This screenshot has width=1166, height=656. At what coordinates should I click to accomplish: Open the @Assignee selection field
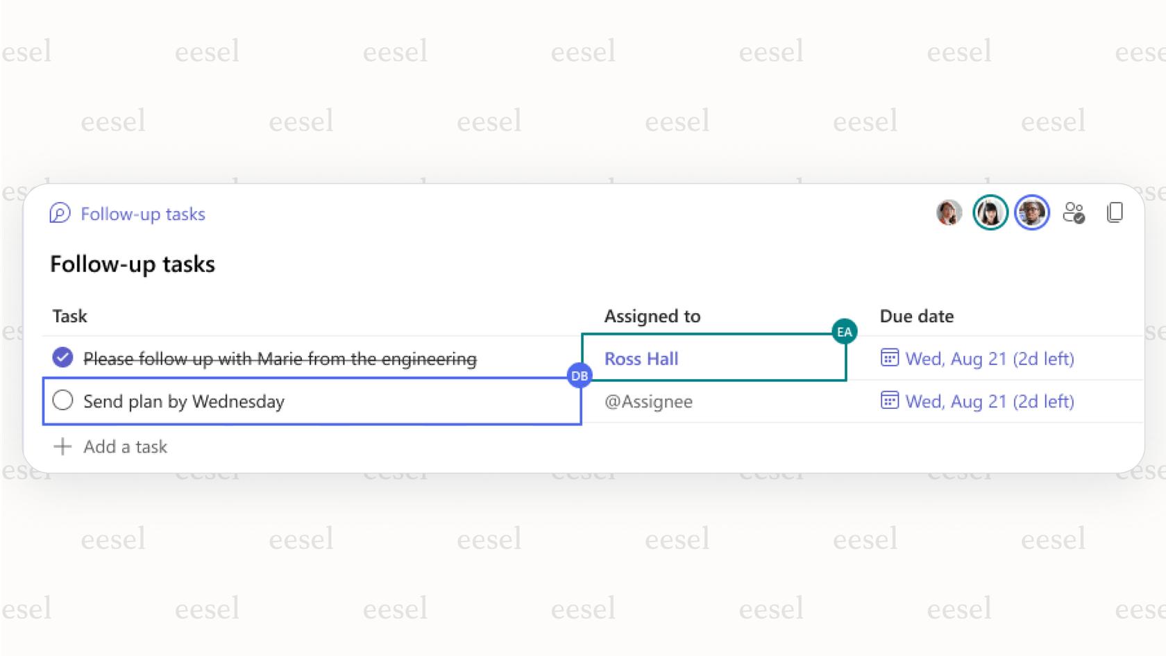coord(648,401)
